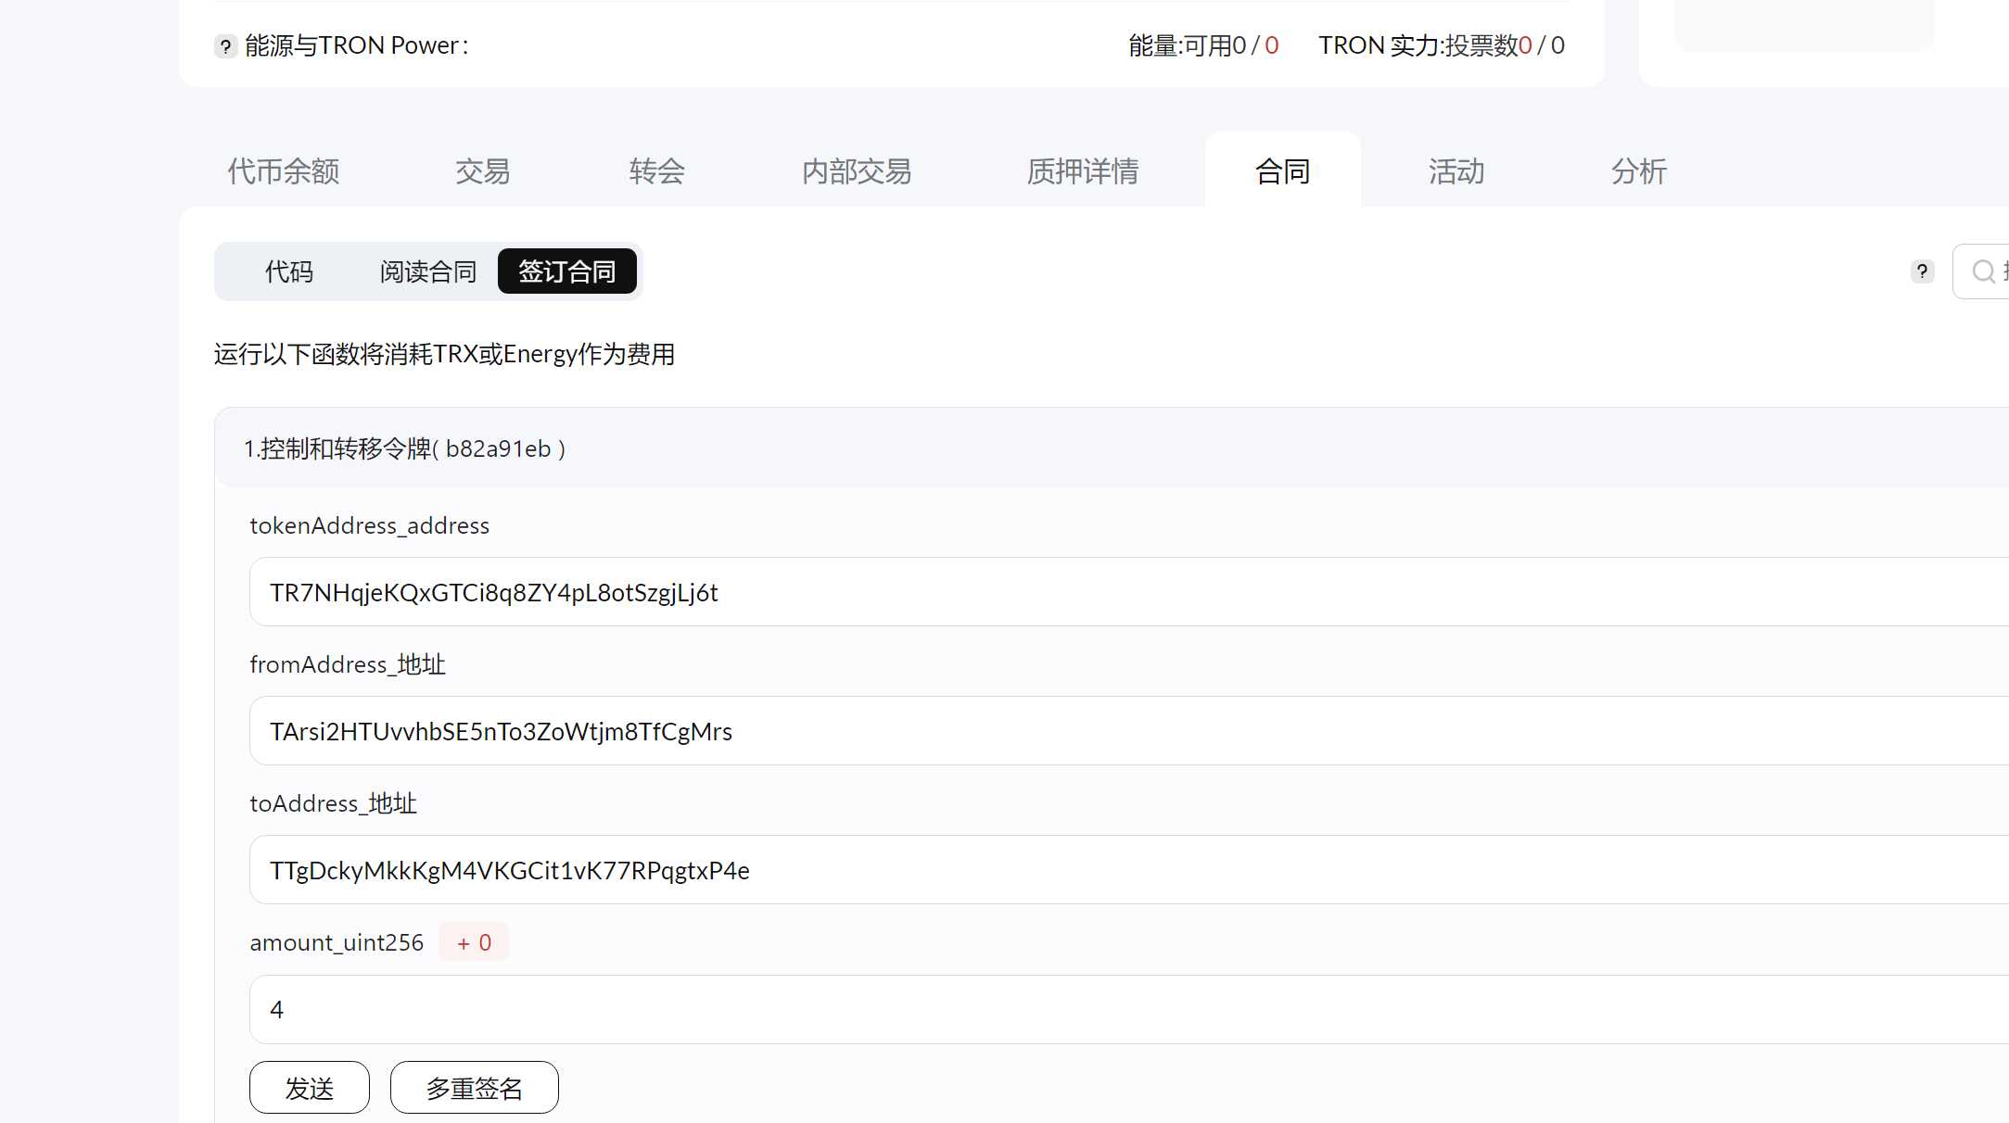This screenshot has height=1123, width=2009.
Task: Switch to 代码 sub-tab
Action: pyautogui.click(x=289, y=271)
